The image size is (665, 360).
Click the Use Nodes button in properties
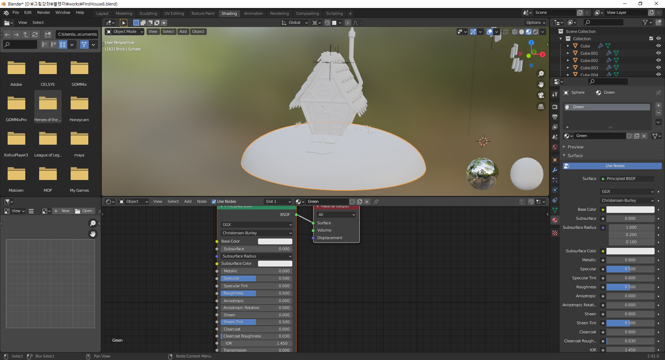pos(612,166)
